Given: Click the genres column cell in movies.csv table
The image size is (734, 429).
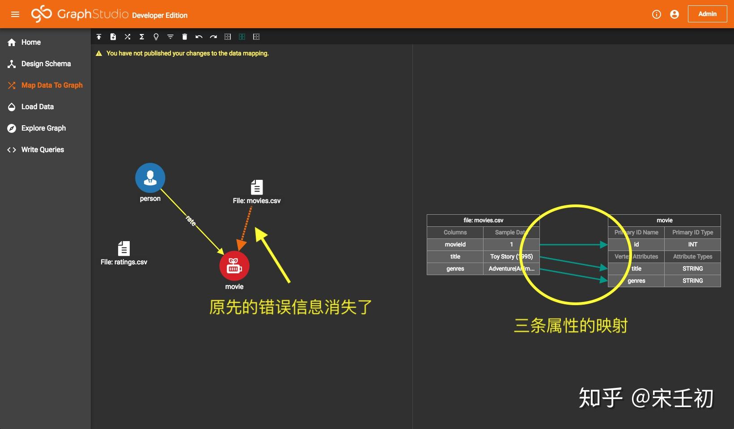Looking at the screenshot, I should point(455,268).
